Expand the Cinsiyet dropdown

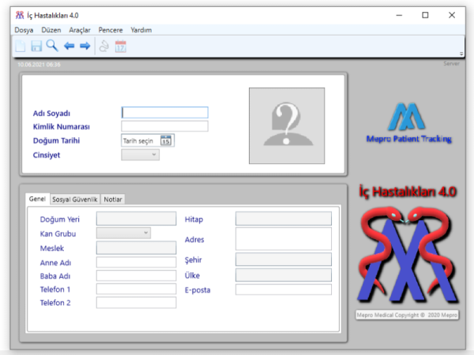[141, 155]
